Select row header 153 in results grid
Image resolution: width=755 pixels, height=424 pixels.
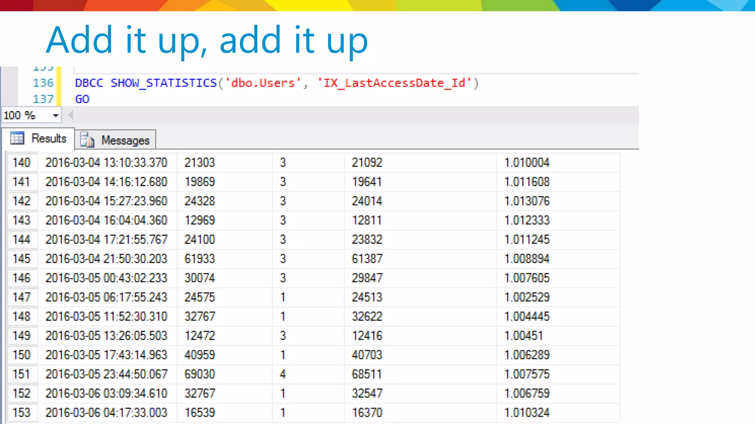pos(22,413)
